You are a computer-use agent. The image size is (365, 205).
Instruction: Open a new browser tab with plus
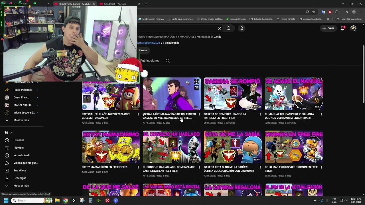coord(146,4)
